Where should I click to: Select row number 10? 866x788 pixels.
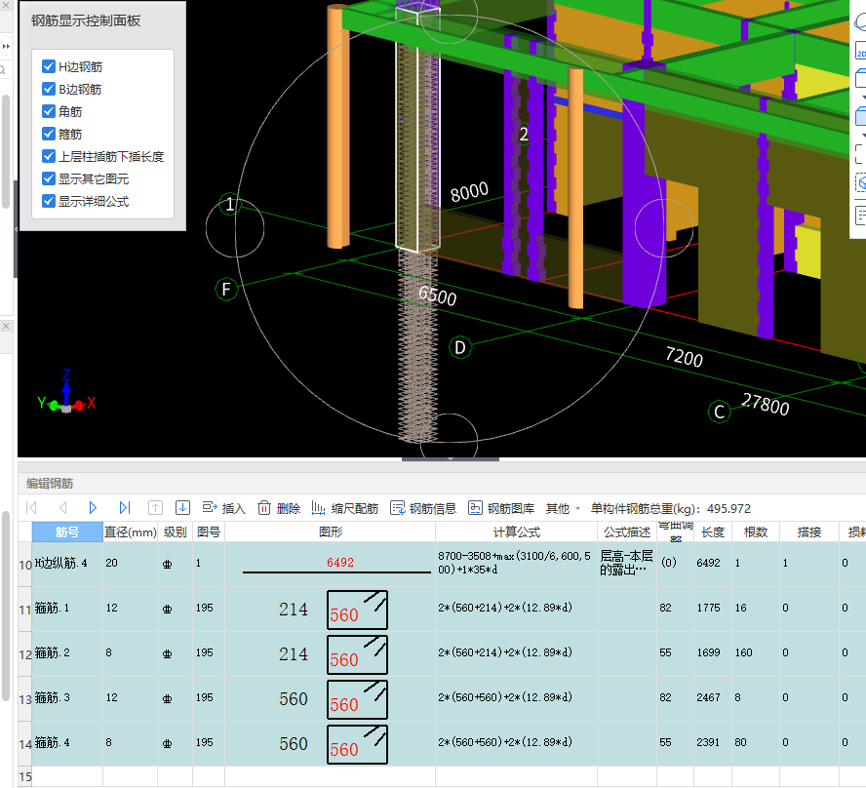pos(24,565)
